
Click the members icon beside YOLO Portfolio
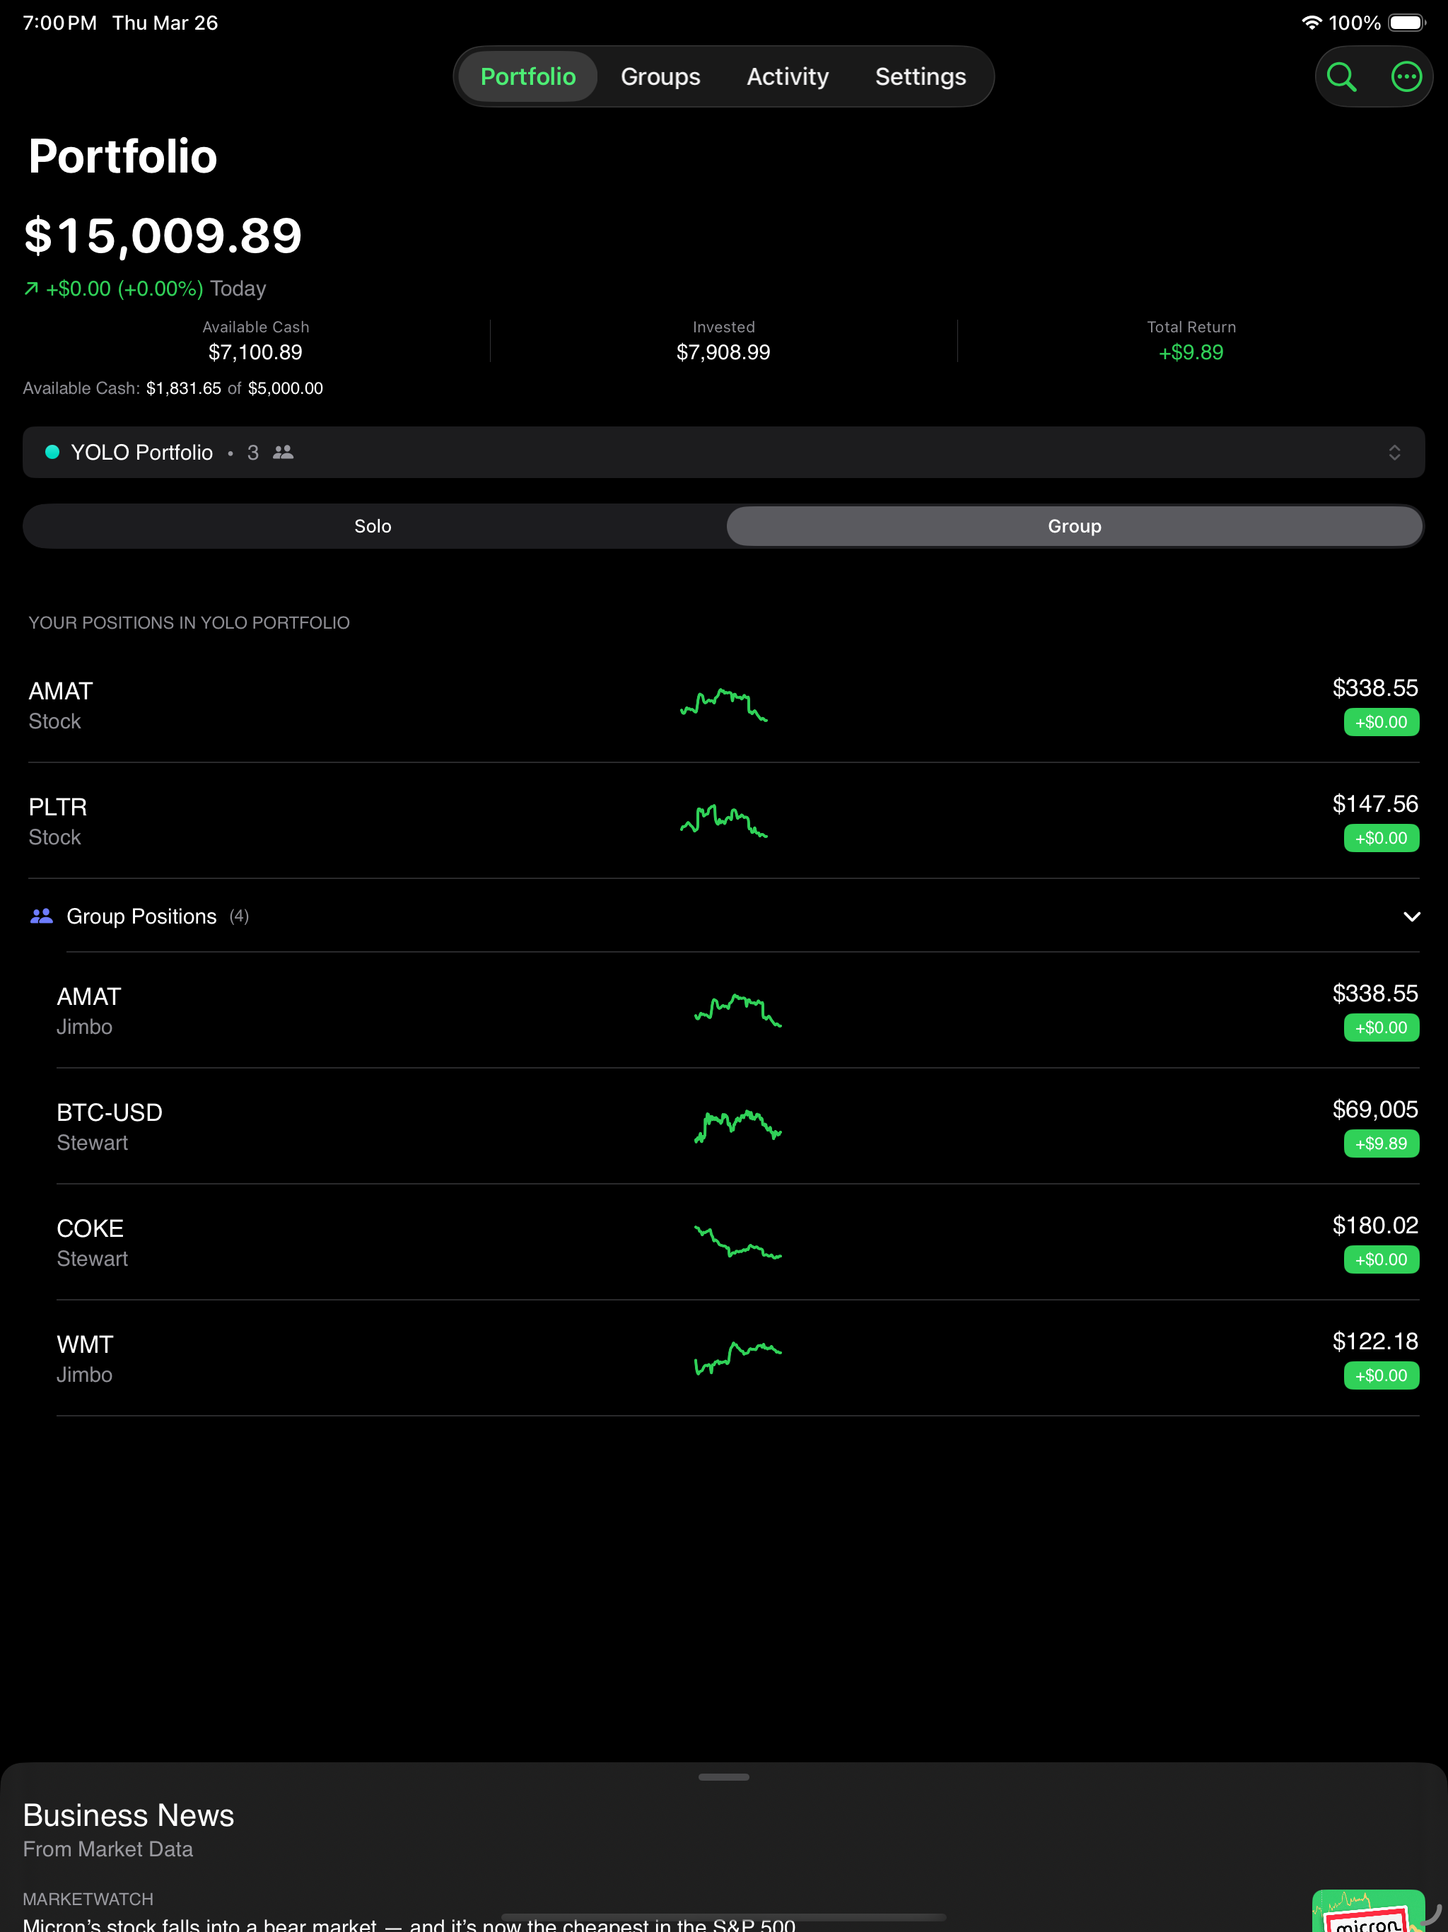[x=284, y=453]
